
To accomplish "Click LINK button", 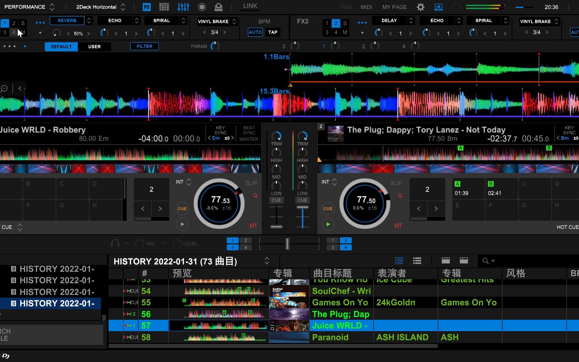I will (x=250, y=6).
